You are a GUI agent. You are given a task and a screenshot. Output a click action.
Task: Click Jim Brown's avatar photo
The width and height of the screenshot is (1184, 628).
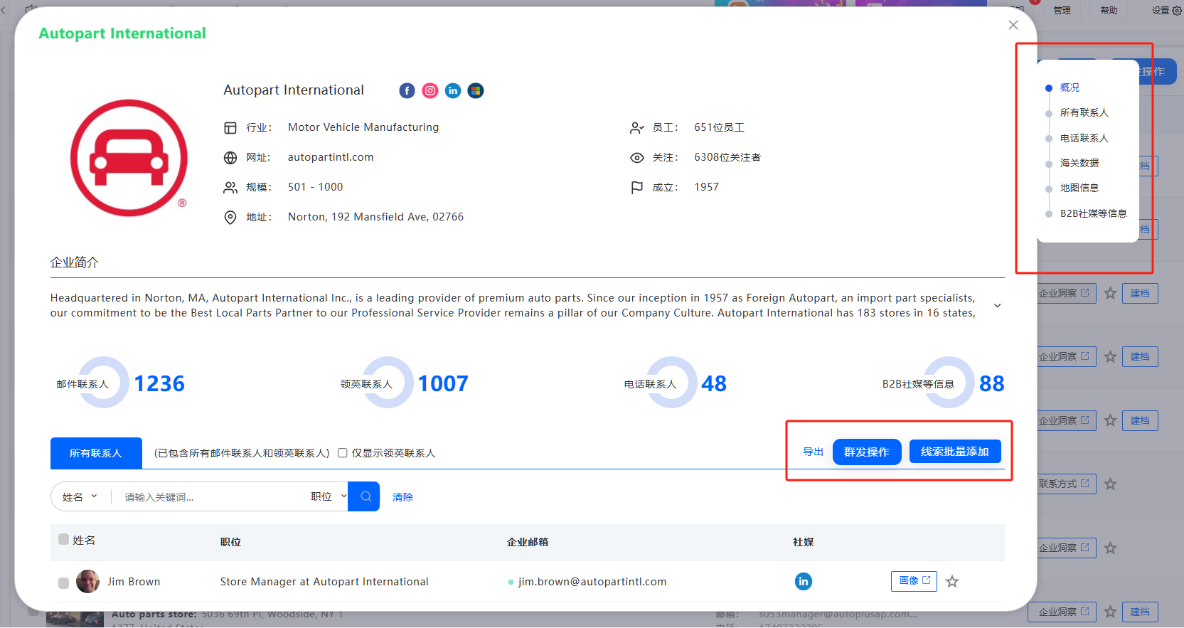88,581
